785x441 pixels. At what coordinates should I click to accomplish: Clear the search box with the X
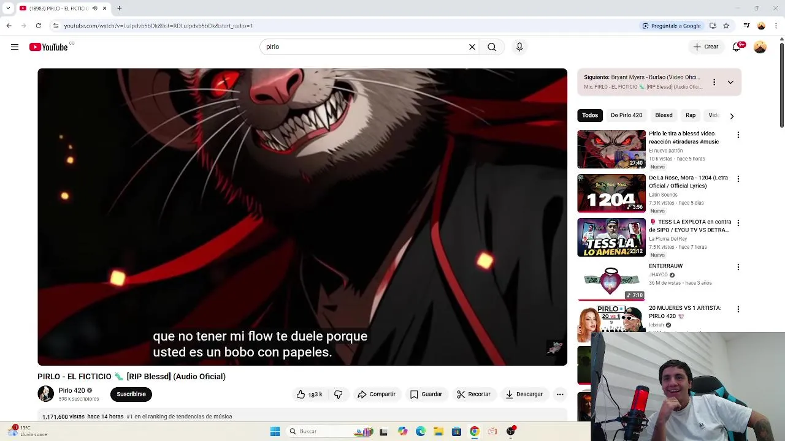[472, 47]
